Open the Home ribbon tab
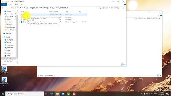Image resolution: width=171 pixels, height=96 pixels. [10, 5]
